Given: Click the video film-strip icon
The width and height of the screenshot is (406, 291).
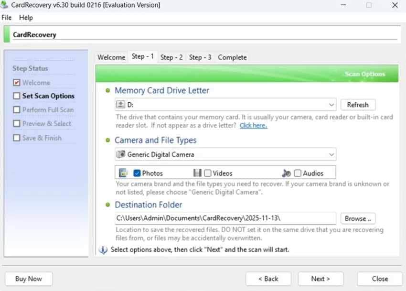Looking at the screenshot, I should tap(197, 173).
